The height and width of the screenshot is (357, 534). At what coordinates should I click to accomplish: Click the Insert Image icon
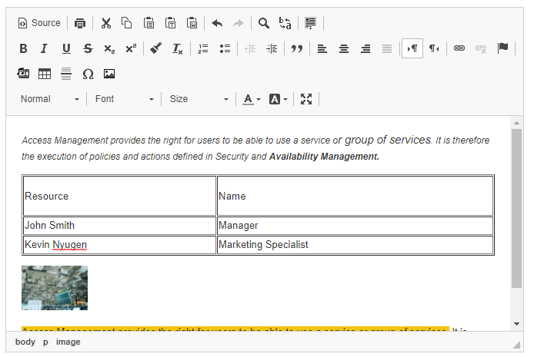point(109,74)
